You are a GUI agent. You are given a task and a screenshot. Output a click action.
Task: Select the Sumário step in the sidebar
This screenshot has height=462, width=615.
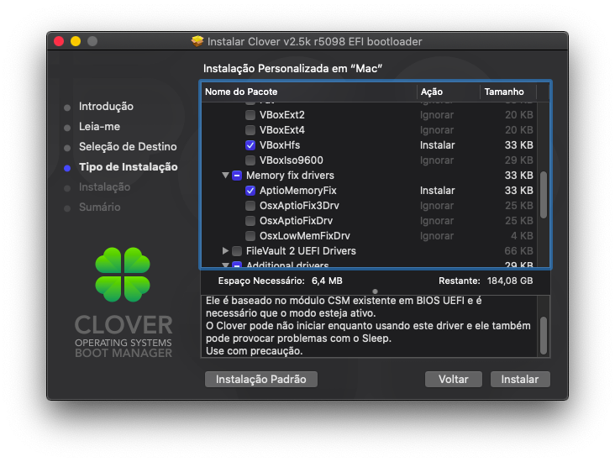click(x=100, y=207)
